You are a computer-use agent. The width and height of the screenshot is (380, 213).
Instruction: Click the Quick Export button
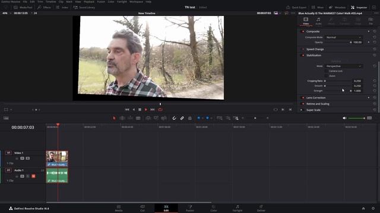(x=296, y=8)
